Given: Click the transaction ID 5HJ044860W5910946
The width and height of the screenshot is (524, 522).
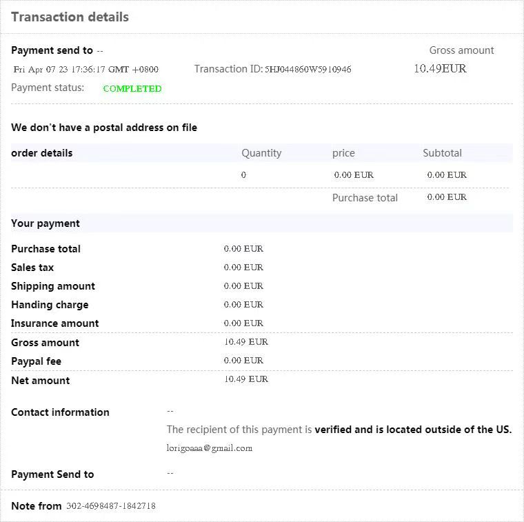Looking at the screenshot, I should (308, 69).
